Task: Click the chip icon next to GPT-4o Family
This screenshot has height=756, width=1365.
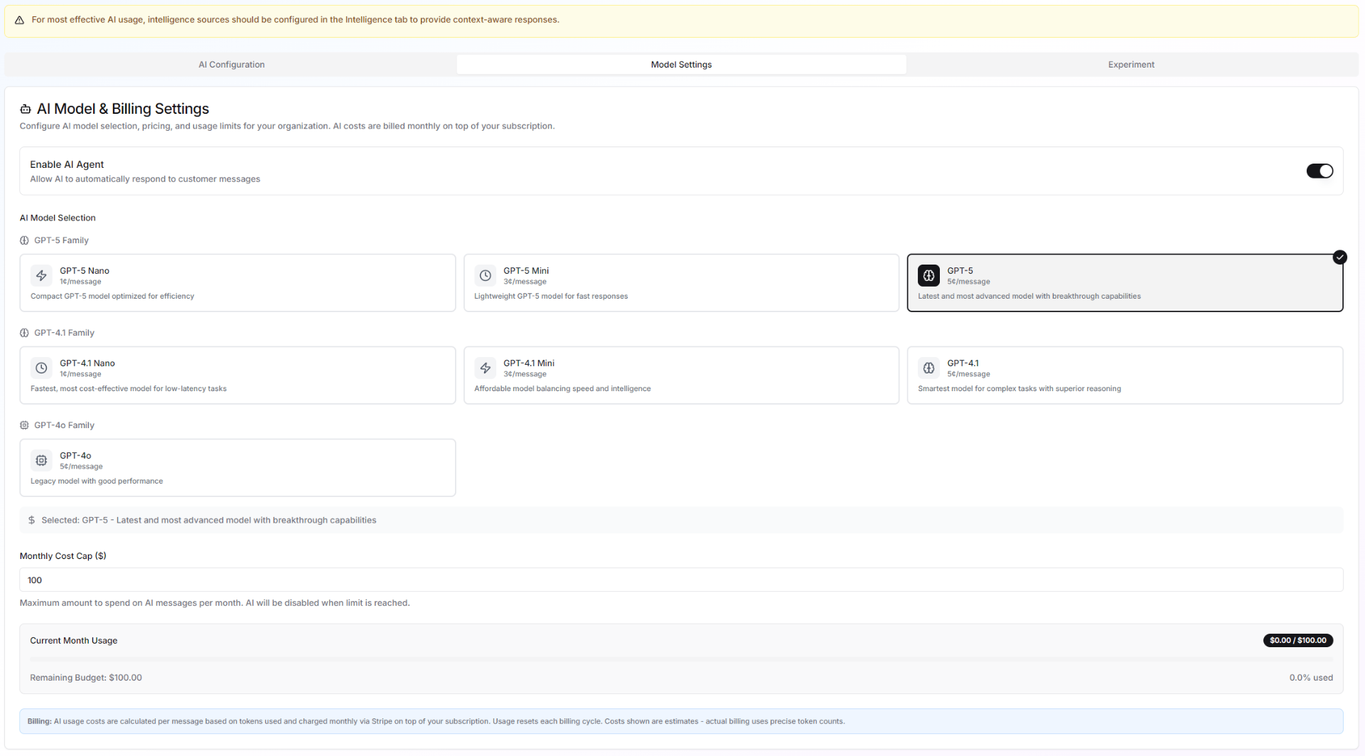Action: click(x=24, y=425)
